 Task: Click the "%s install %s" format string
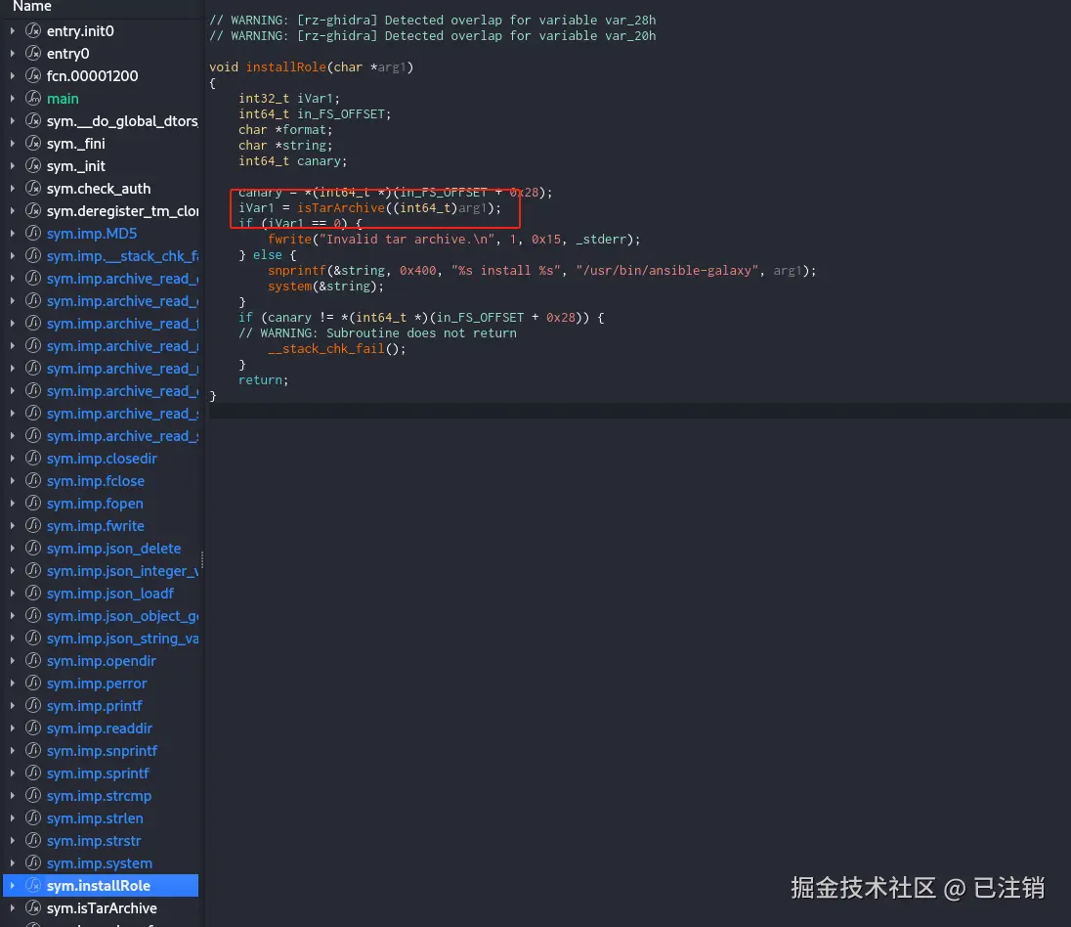(x=508, y=271)
